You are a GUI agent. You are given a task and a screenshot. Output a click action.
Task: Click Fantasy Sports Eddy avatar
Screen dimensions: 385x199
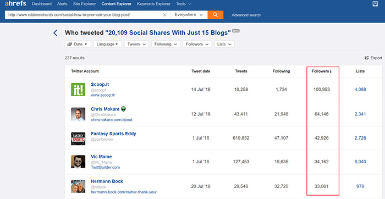point(78,139)
